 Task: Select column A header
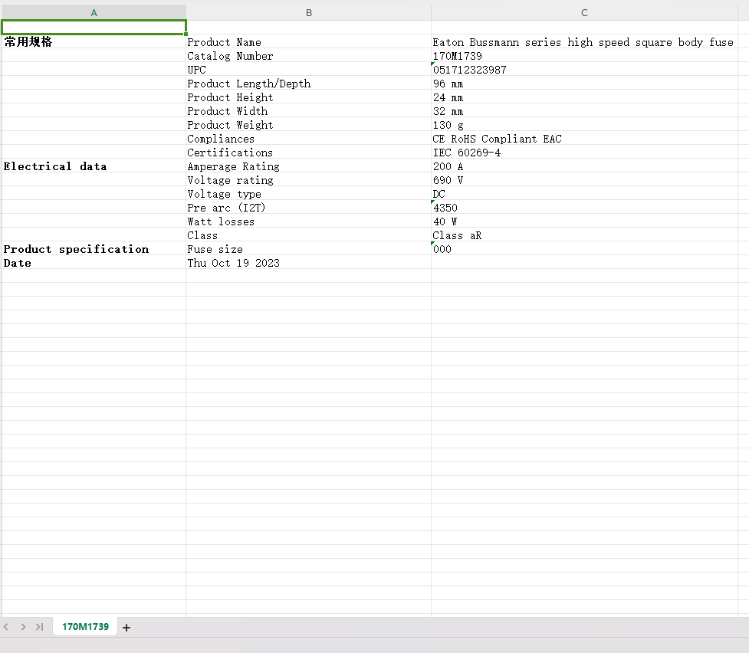(94, 12)
